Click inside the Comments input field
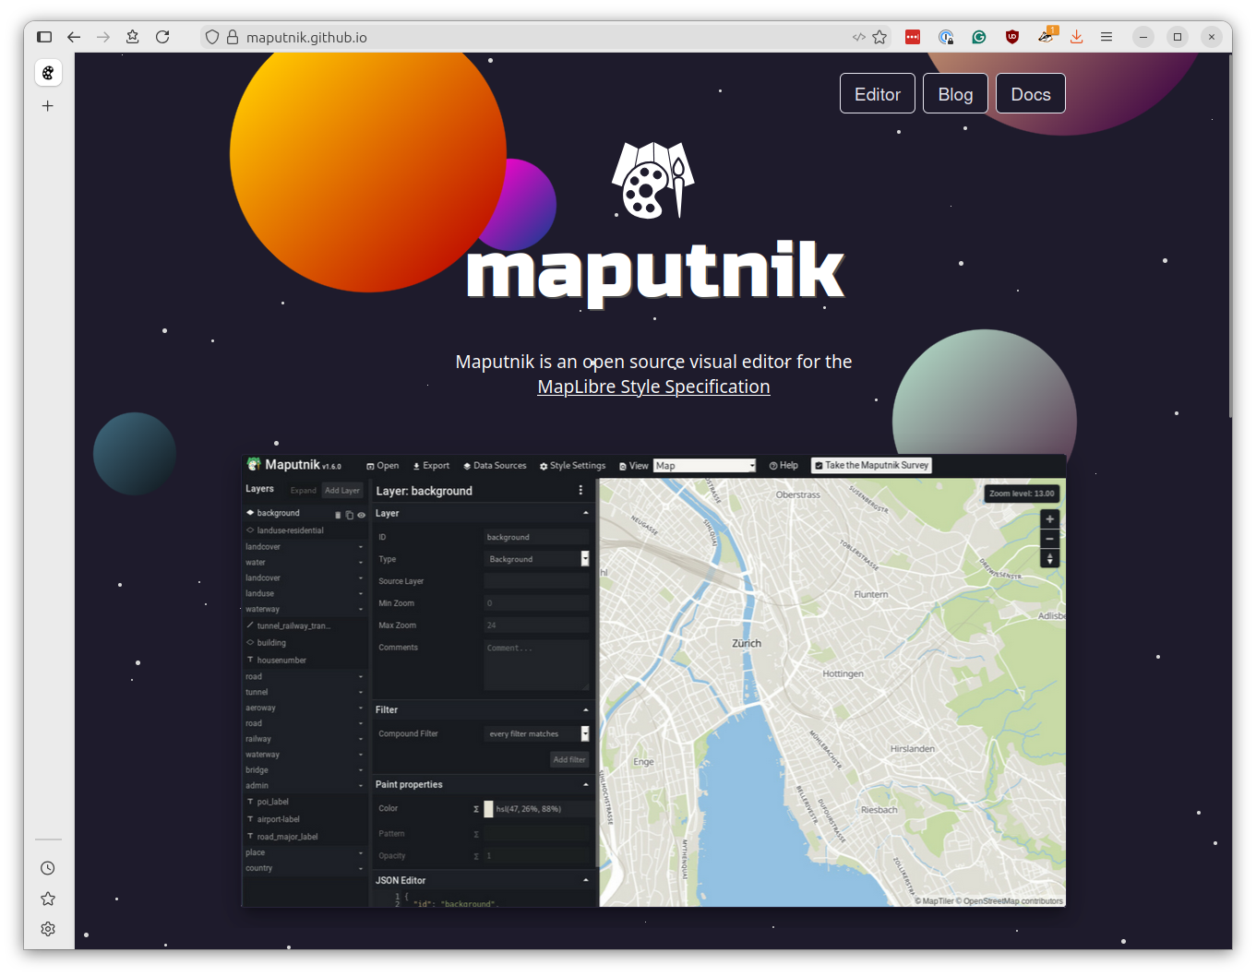Image resolution: width=1256 pixels, height=976 pixels. (536, 662)
